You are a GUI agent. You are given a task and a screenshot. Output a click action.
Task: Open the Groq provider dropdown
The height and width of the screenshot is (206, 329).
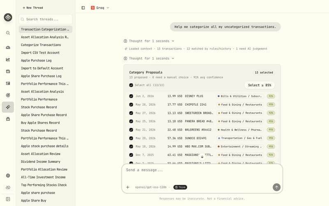tap(100, 8)
